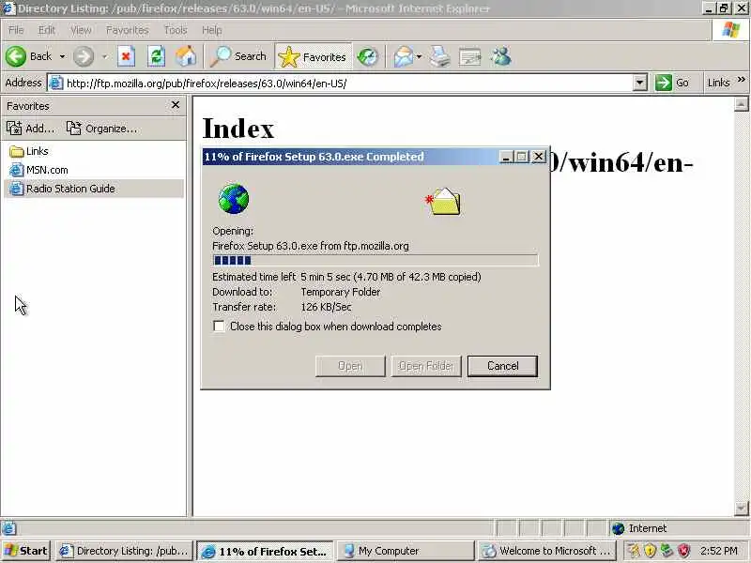Close the Favorites side panel
This screenshot has width=751, height=563.
click(x=176, y=105)
